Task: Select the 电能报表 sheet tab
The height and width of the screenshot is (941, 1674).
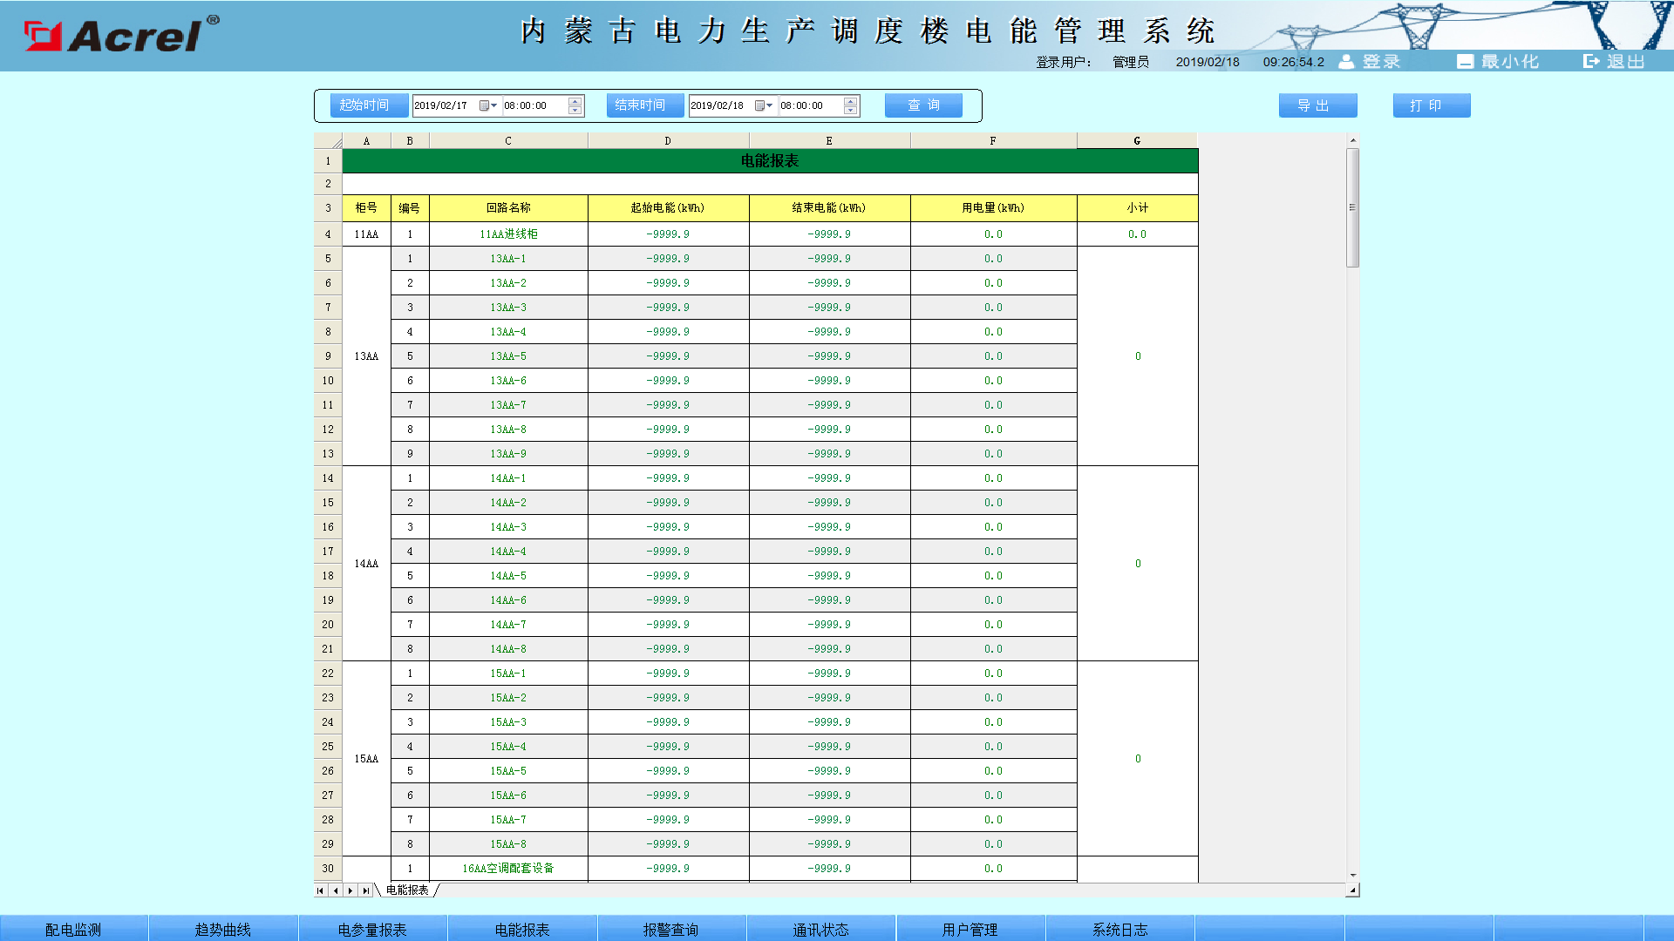Action: (407, 890)
